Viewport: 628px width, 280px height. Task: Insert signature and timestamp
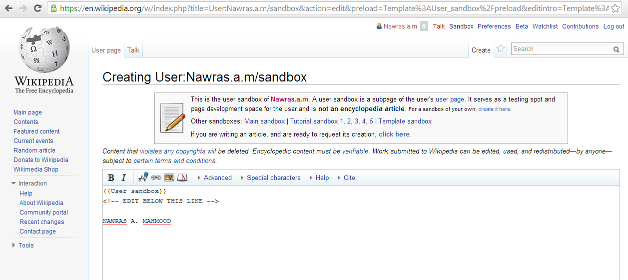point(143,177)
